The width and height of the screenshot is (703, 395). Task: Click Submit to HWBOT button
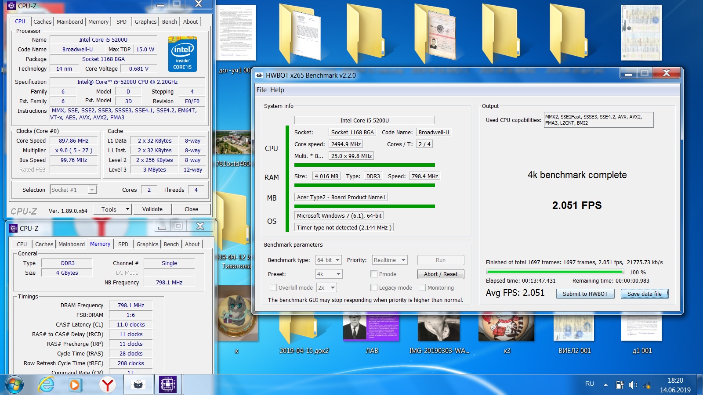(585, 294)
